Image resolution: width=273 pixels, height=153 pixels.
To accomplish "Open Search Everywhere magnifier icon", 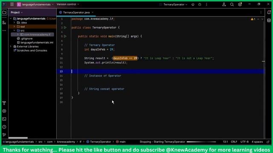I will (x=232, y=5).
